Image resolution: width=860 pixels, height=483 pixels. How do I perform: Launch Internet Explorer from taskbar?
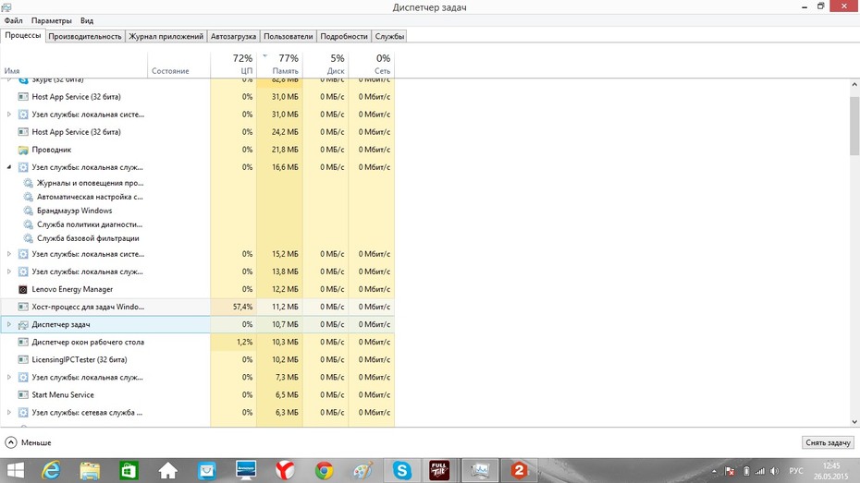pos(51,470)
